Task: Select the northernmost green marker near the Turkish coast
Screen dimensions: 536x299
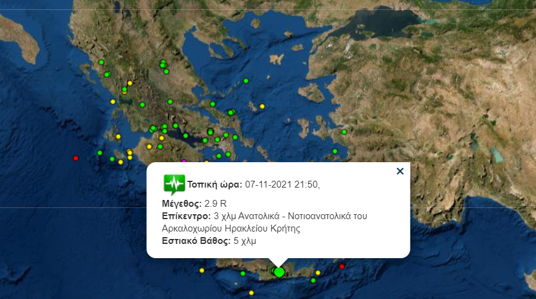Action: (344, 131)
